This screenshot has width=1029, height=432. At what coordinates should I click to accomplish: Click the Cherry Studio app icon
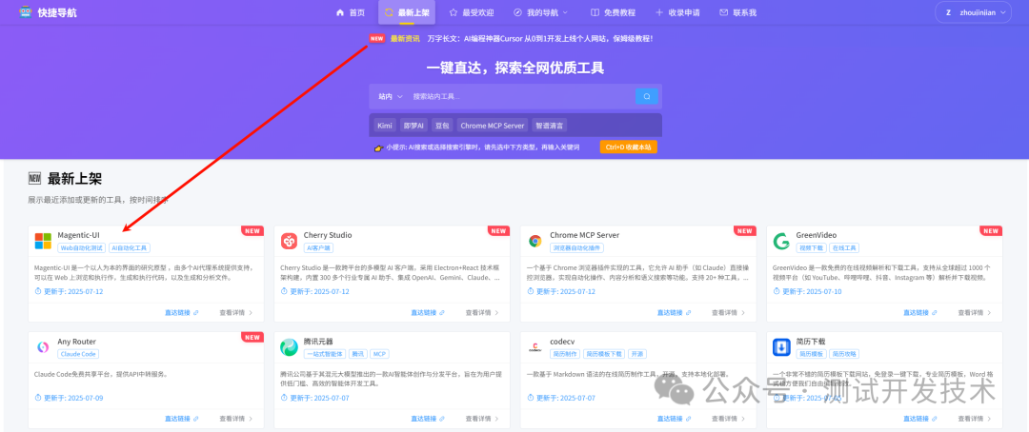coord(290,241)
